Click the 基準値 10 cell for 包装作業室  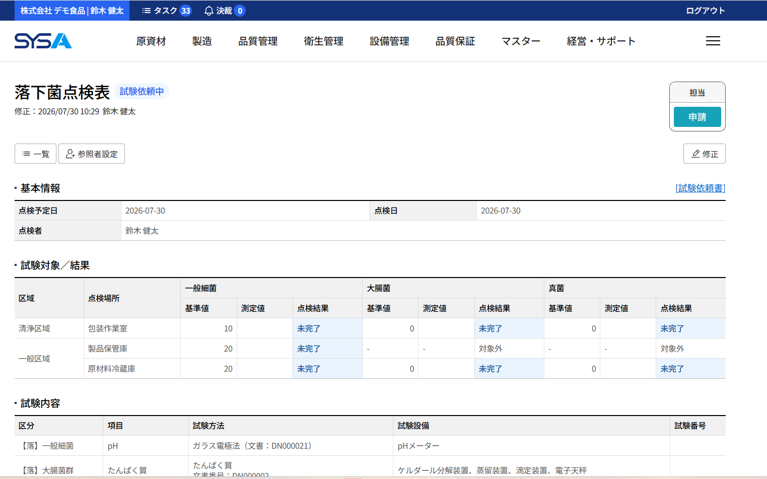[208, 328]
